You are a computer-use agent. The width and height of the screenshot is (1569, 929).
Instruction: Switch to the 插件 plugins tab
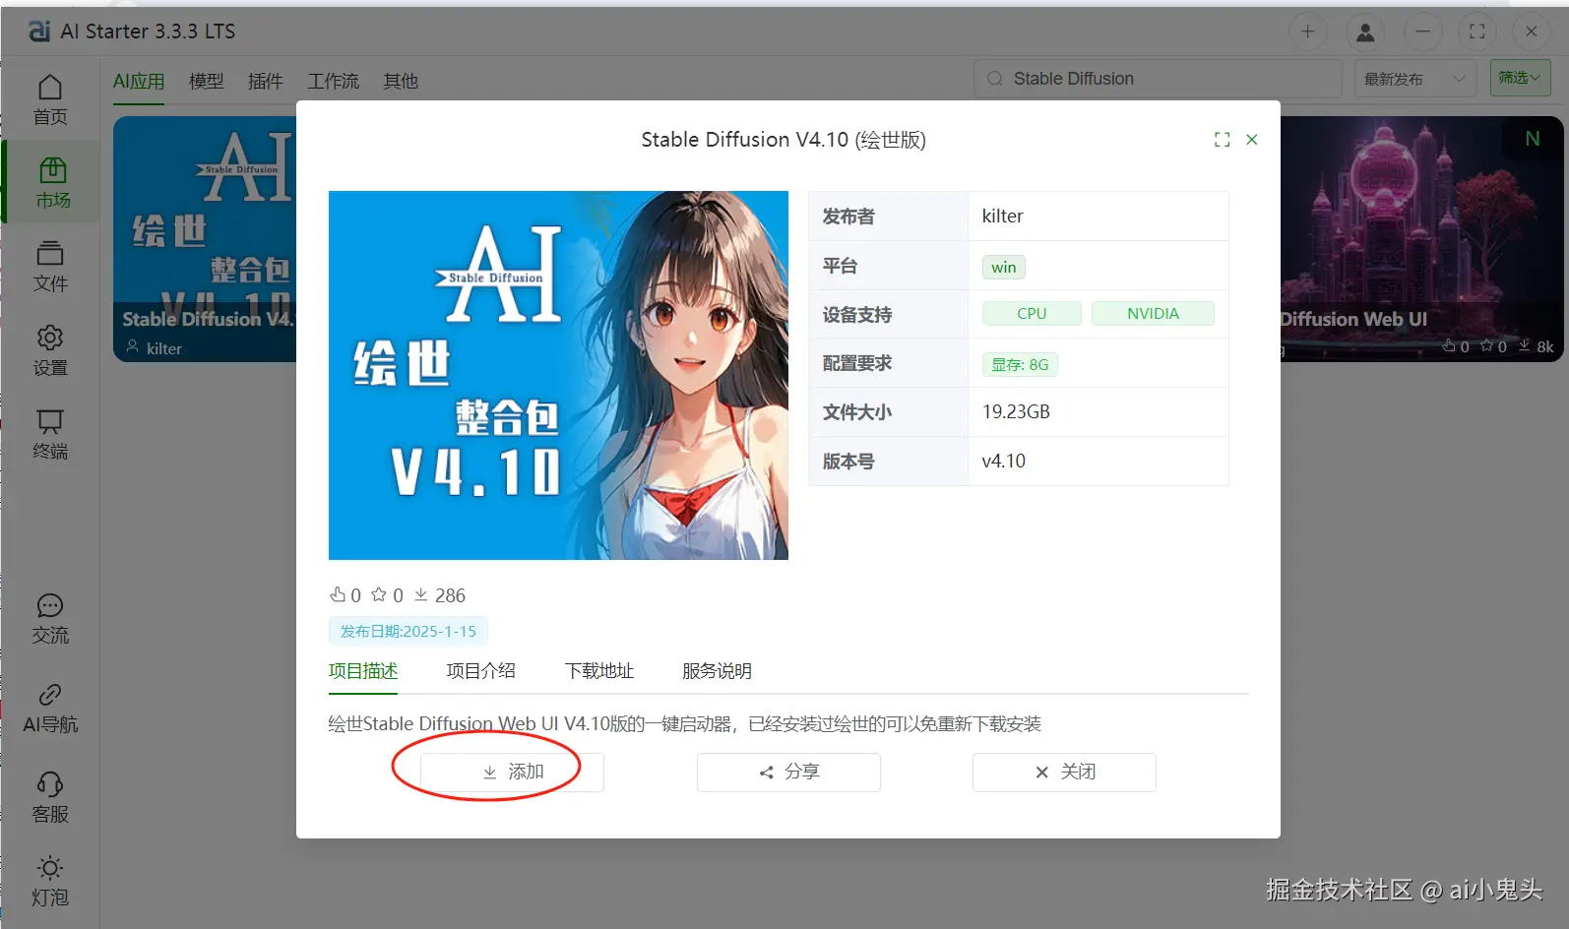pos(265,81)
